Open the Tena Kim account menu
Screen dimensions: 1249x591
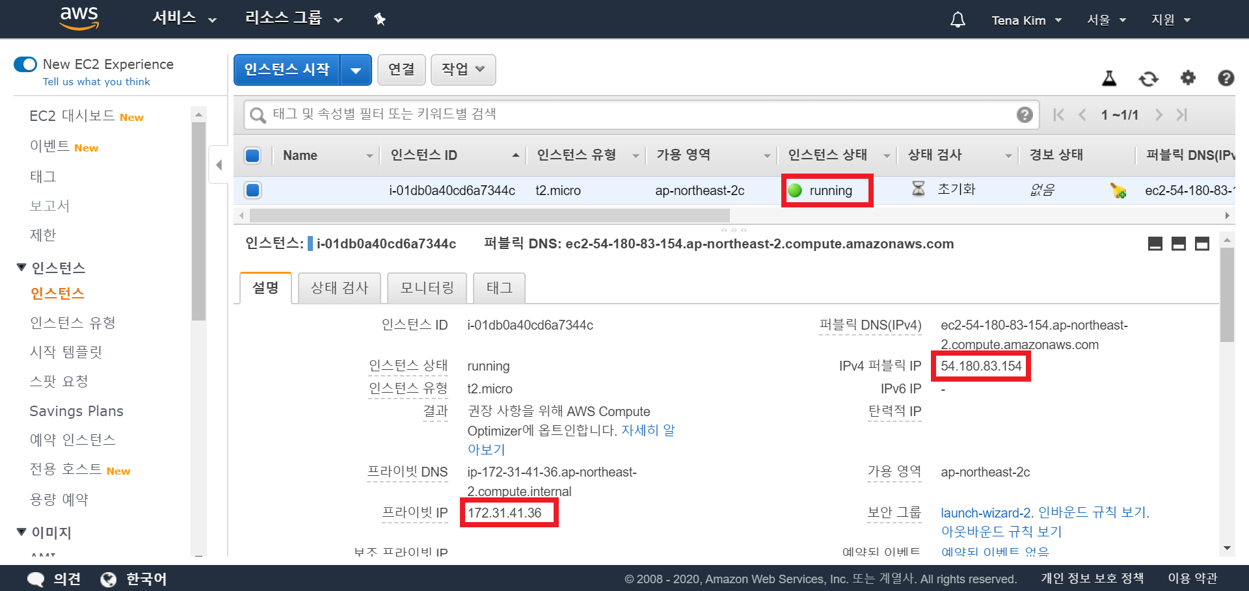click(x=1027, y=20)
